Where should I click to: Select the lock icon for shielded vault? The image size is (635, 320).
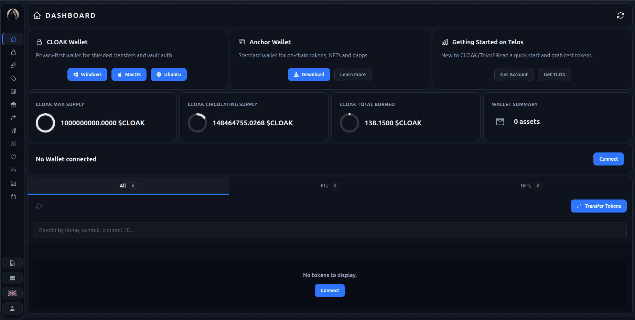[13, 52]
